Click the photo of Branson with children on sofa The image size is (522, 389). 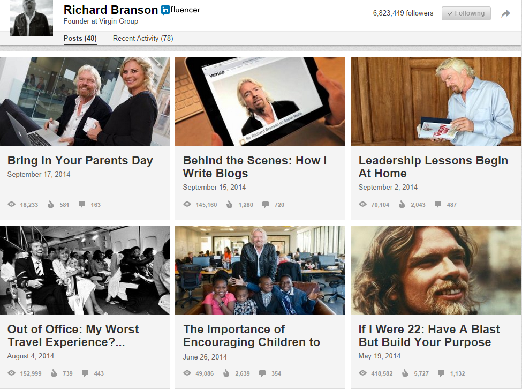pos(260,270)
